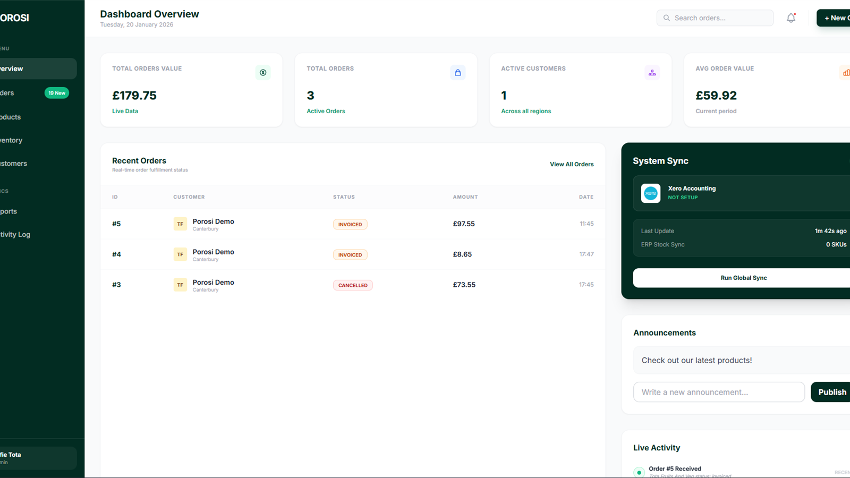
Task: Click the Active Orders label
Action: tap(326, 111)
